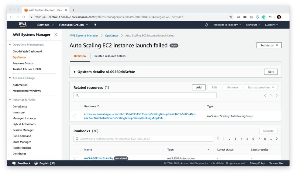The width and height of the screenshot is (296, 174).
Task: Open the Terms of Use footer link
Action: point(276,163)
